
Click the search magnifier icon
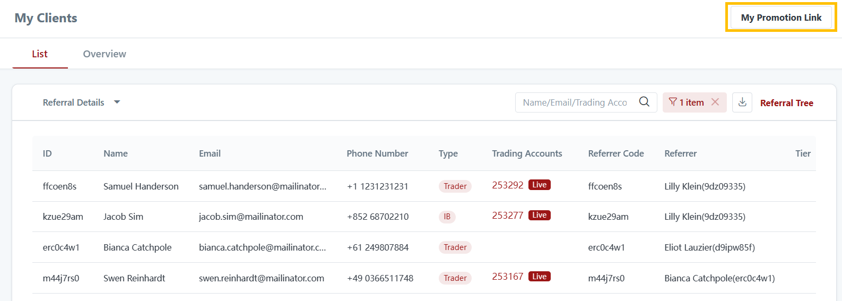644,102
